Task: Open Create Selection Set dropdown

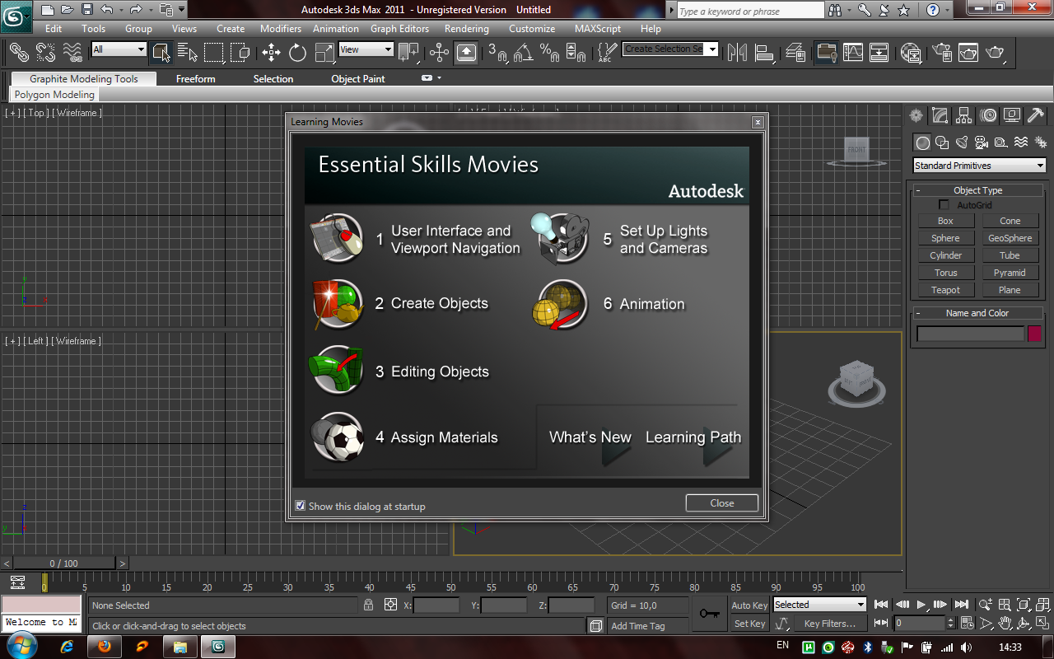Action: [670, 49]
